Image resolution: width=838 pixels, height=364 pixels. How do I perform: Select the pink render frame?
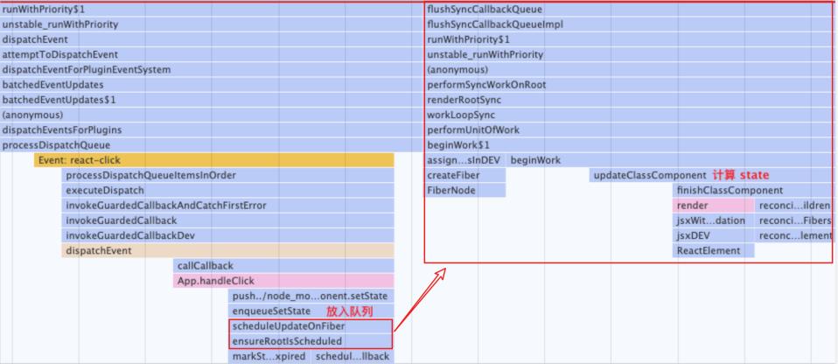(x=713, y=206)
